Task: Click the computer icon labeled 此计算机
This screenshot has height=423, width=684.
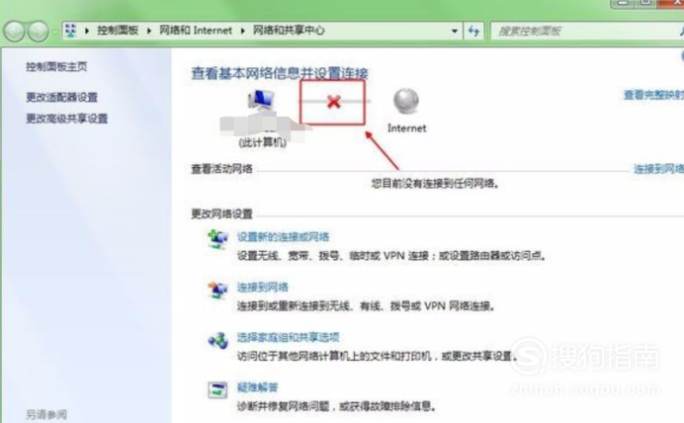Action: [x=261, y=101]
